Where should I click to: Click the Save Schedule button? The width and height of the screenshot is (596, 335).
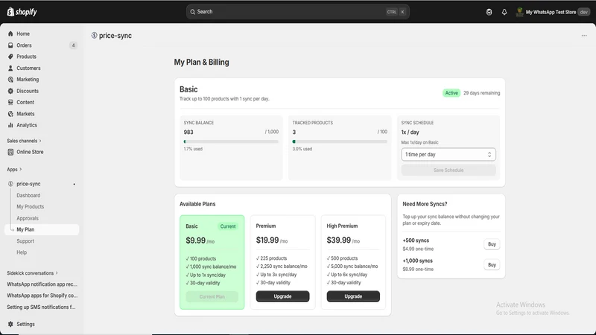tap(448, 170)
